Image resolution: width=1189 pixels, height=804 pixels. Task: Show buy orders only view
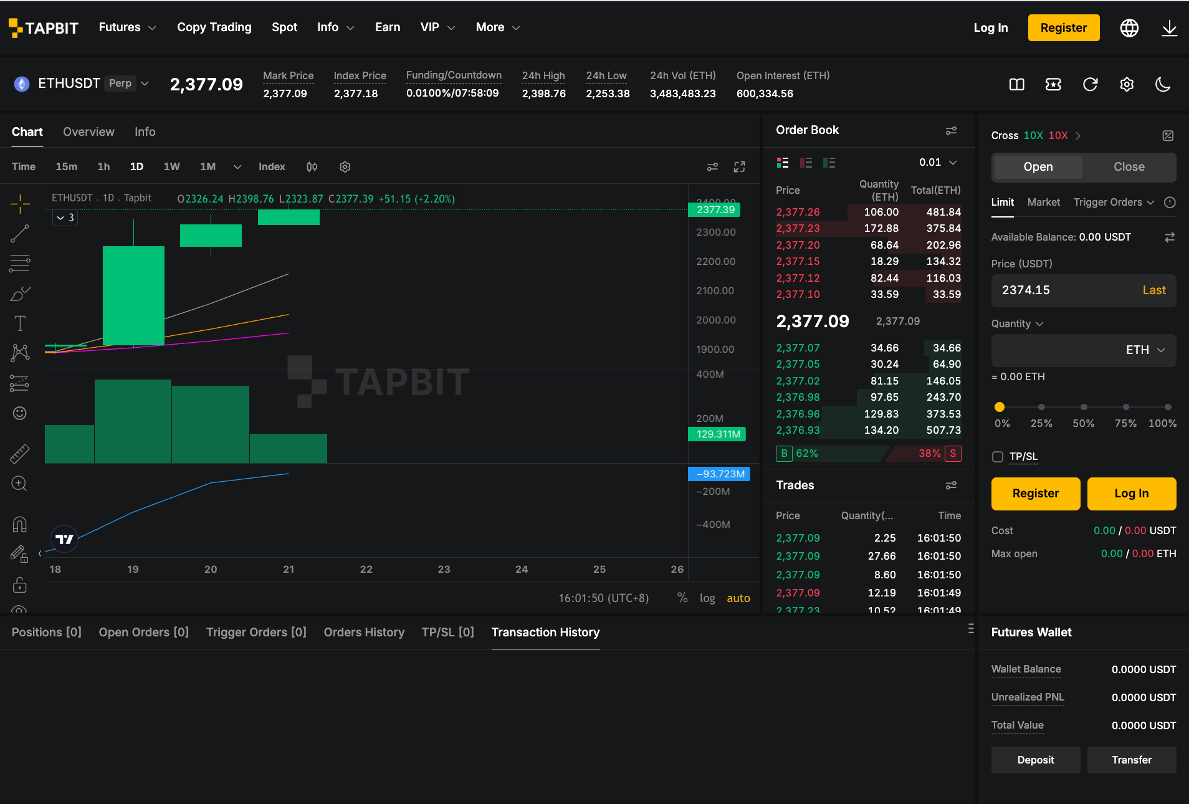[x=829, y=163]
